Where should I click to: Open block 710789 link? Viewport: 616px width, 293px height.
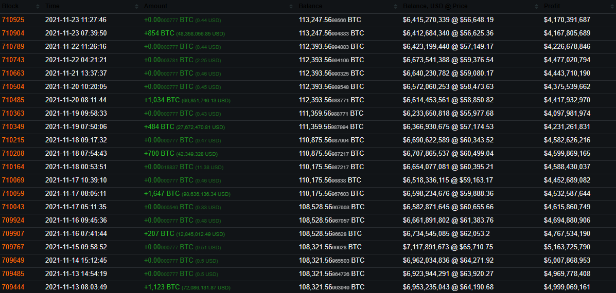click(x=13, y=47)
